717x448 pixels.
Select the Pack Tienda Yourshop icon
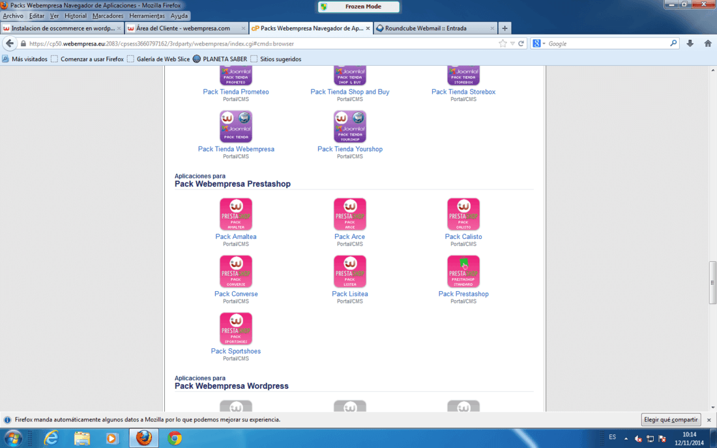click(350, 126)
